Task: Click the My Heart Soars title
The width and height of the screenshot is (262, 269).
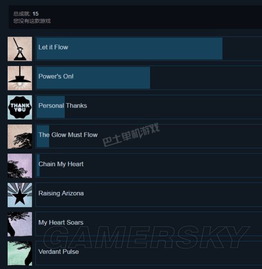Action: tap(61, 222)
